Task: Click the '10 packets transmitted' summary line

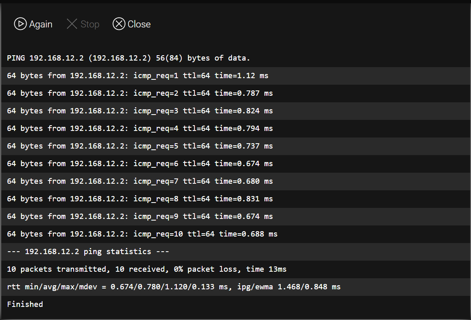Action: tap(236, 269)
